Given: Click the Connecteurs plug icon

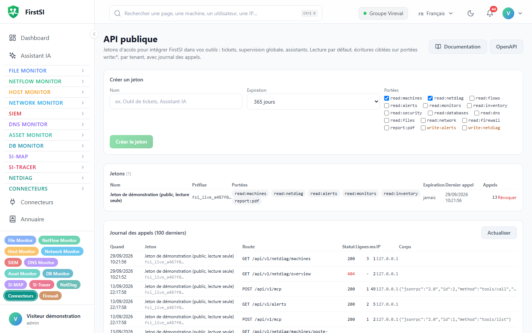Looking at the screenshot, I should (13, 202).
